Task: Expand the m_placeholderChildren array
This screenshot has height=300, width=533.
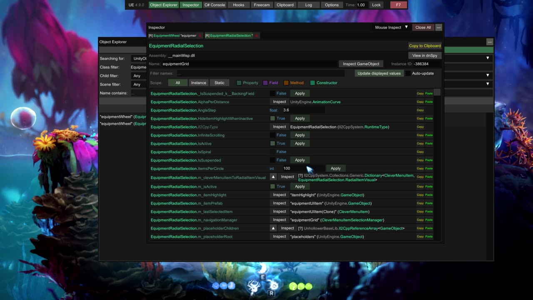Action: tap(273, 228)
